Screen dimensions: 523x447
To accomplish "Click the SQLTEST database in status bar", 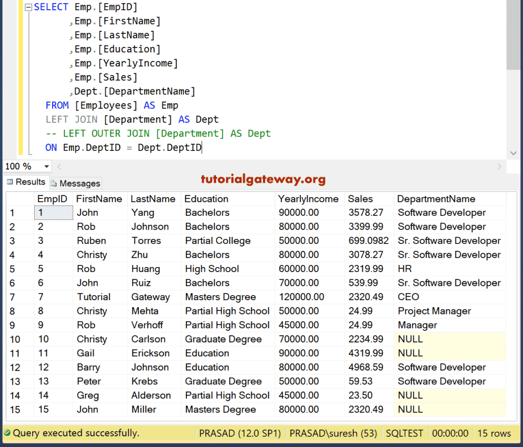I will click(x=405, y=433).
